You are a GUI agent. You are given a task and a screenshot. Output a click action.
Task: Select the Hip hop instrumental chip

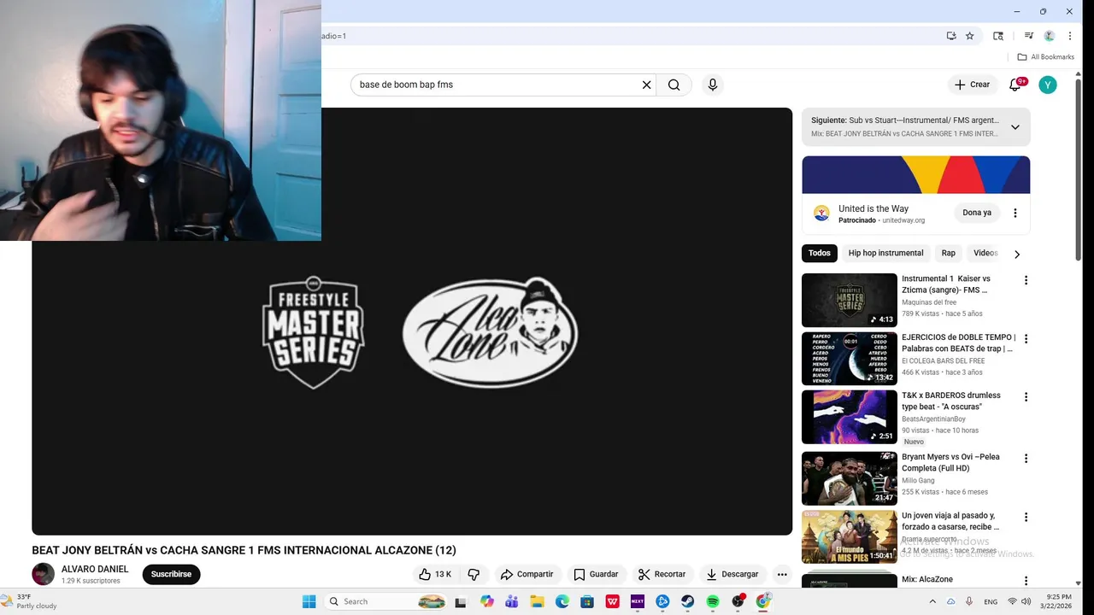click(x=885, y=253)
